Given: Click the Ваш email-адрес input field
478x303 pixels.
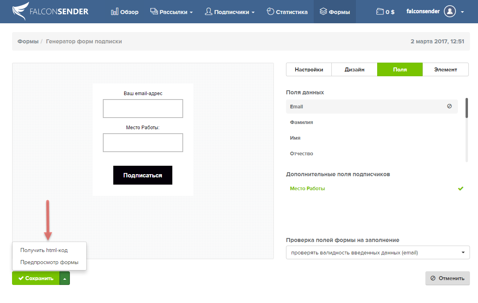Looking at the screenshot, I should pyautogui.click(x=143, y=108).
